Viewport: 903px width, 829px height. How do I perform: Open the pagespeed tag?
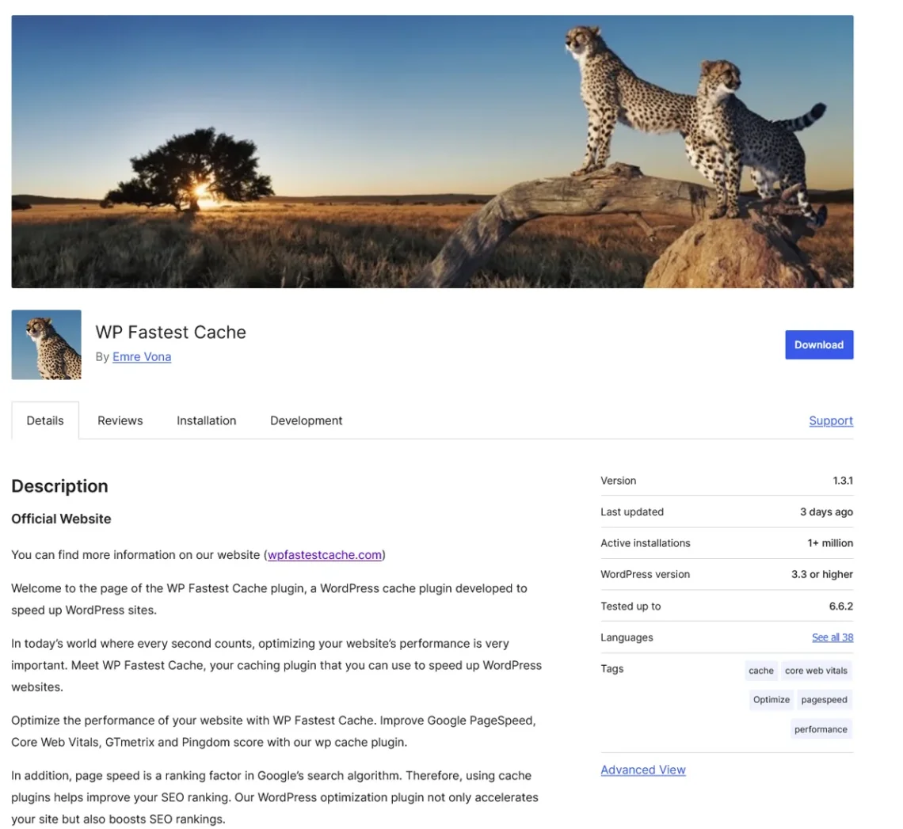824,699
